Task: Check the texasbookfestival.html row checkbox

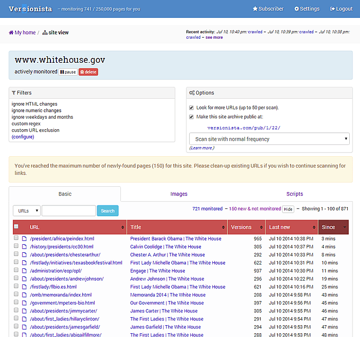Action: pyautogui.click(x=16, y=262)
